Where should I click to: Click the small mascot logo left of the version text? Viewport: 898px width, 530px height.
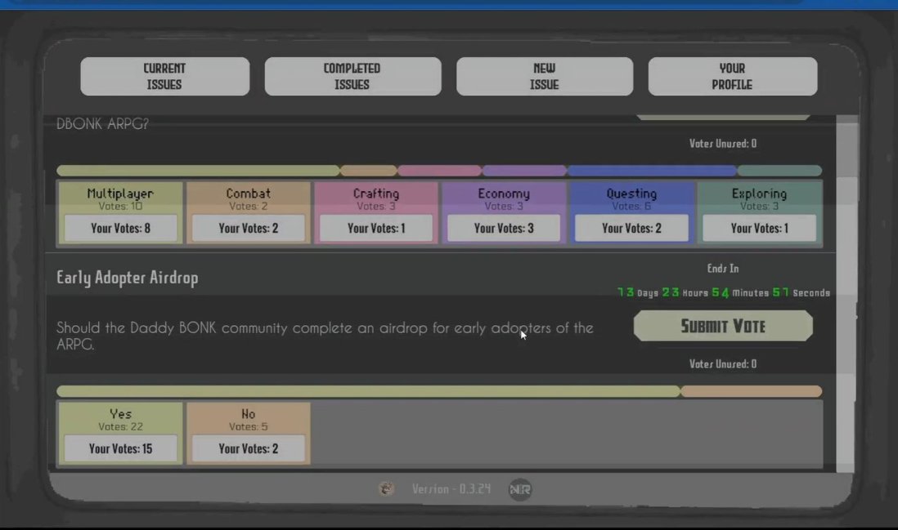pyautogui.click(x=387, y=489)
